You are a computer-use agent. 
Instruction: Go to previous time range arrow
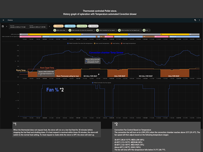tap(7, 26)
